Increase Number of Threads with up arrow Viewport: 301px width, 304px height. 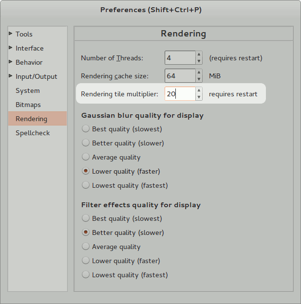click(199, 55)
